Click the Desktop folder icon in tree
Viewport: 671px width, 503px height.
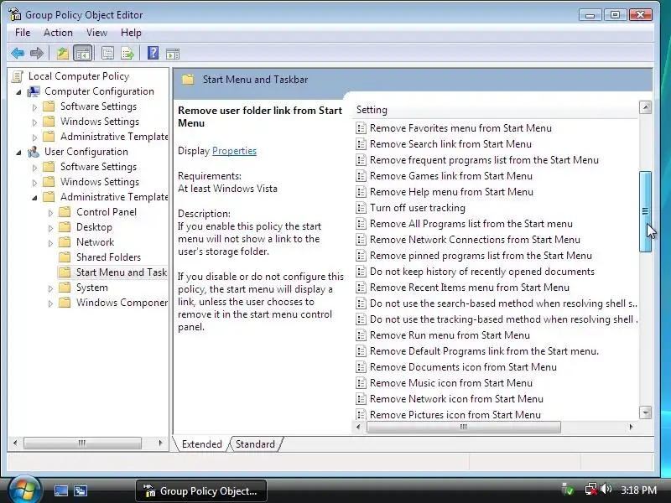click(x=65, y=227)
